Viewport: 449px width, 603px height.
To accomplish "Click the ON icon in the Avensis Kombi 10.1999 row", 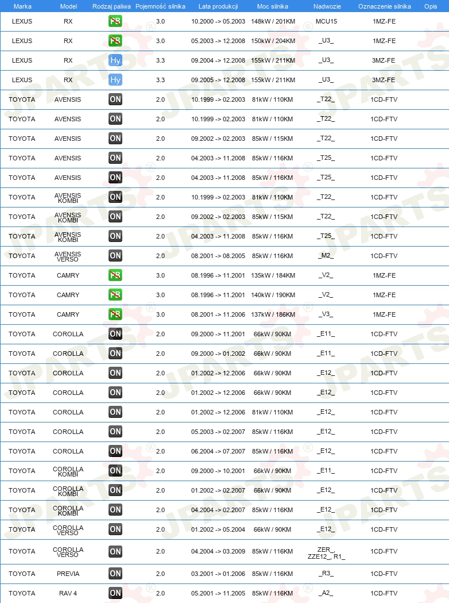I will [x=115, y=197].
